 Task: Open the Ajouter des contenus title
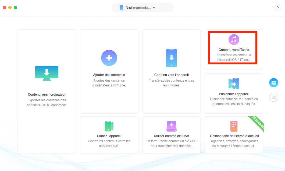pos(109,75)
